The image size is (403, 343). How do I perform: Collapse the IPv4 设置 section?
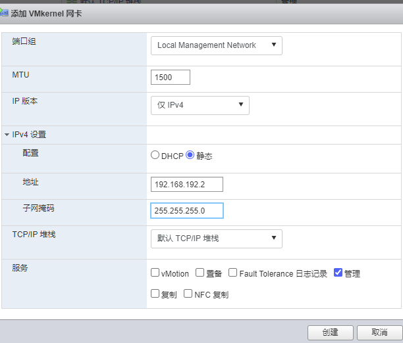[7, 135]
